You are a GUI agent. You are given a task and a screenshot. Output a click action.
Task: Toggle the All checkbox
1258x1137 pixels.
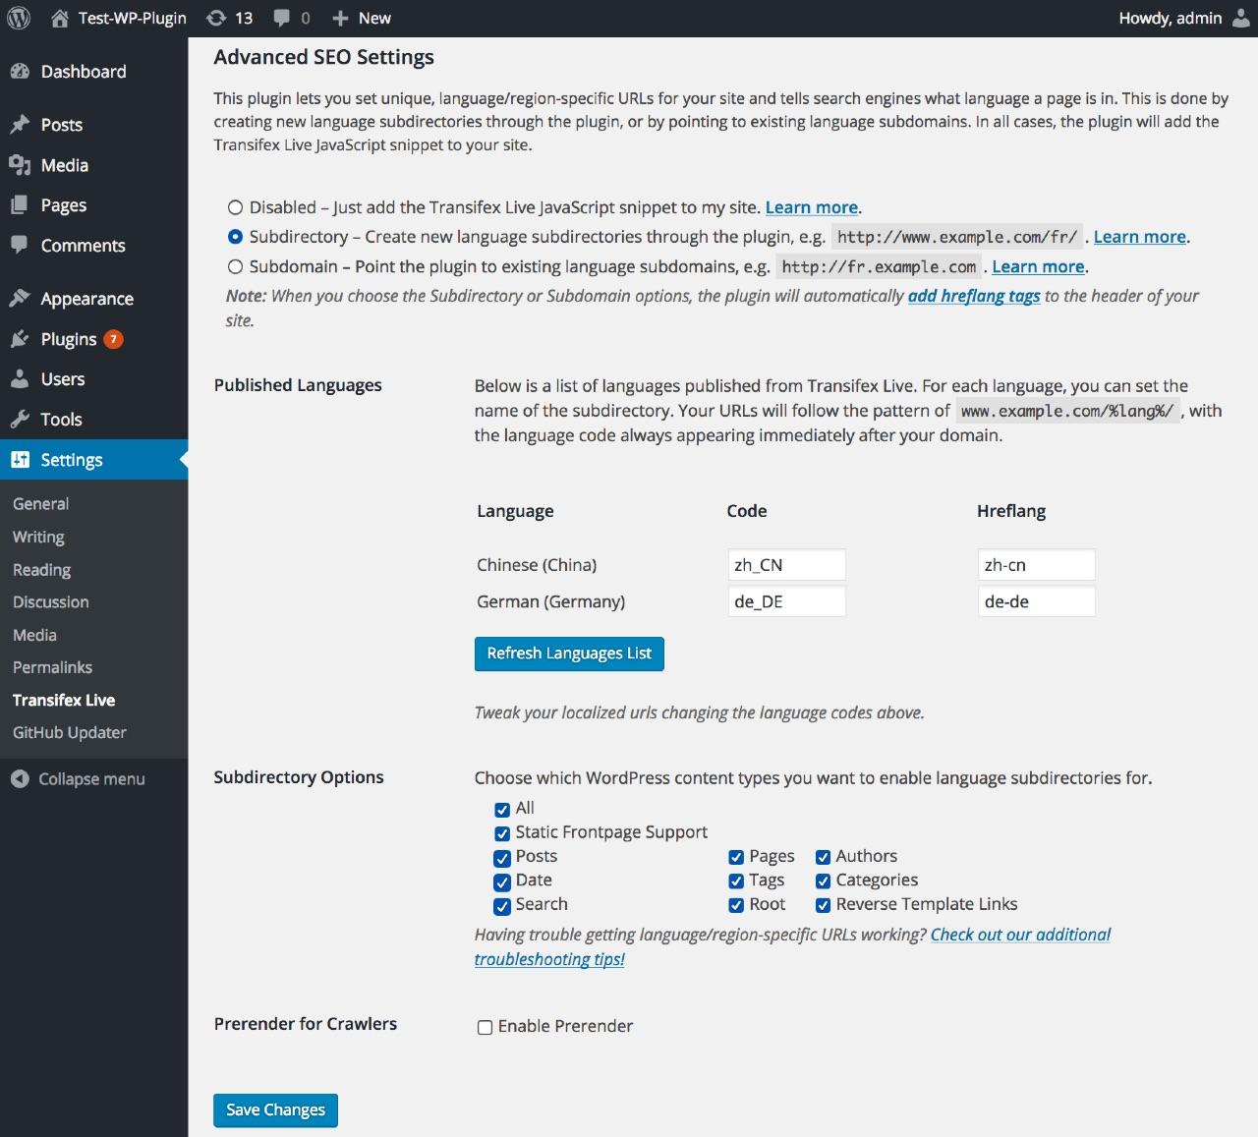[502, 810]
